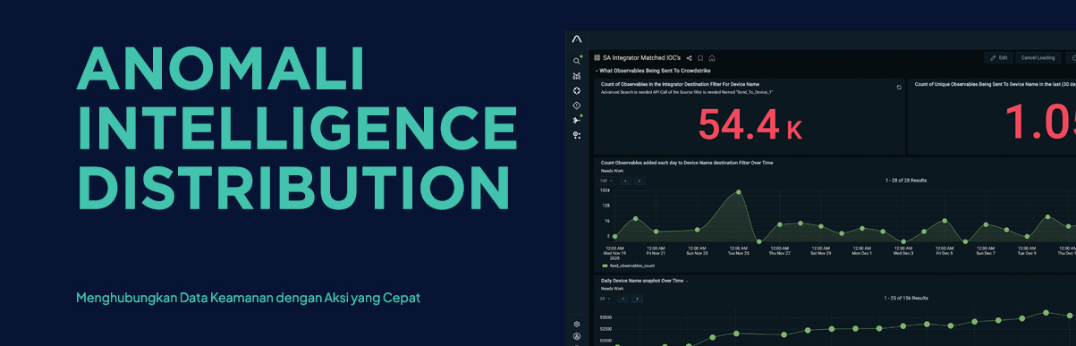
Task: Bookmark the current dashboard
Action: point(700,58)
